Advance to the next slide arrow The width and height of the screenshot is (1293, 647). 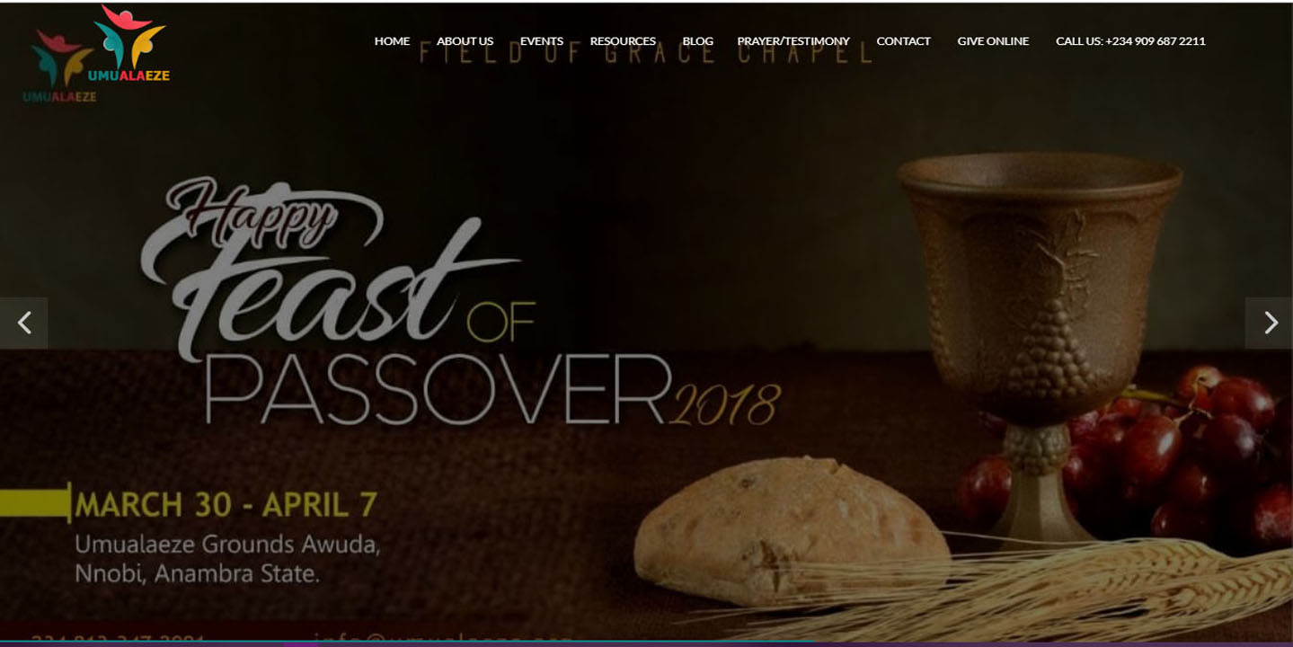tap(1269, 323)
